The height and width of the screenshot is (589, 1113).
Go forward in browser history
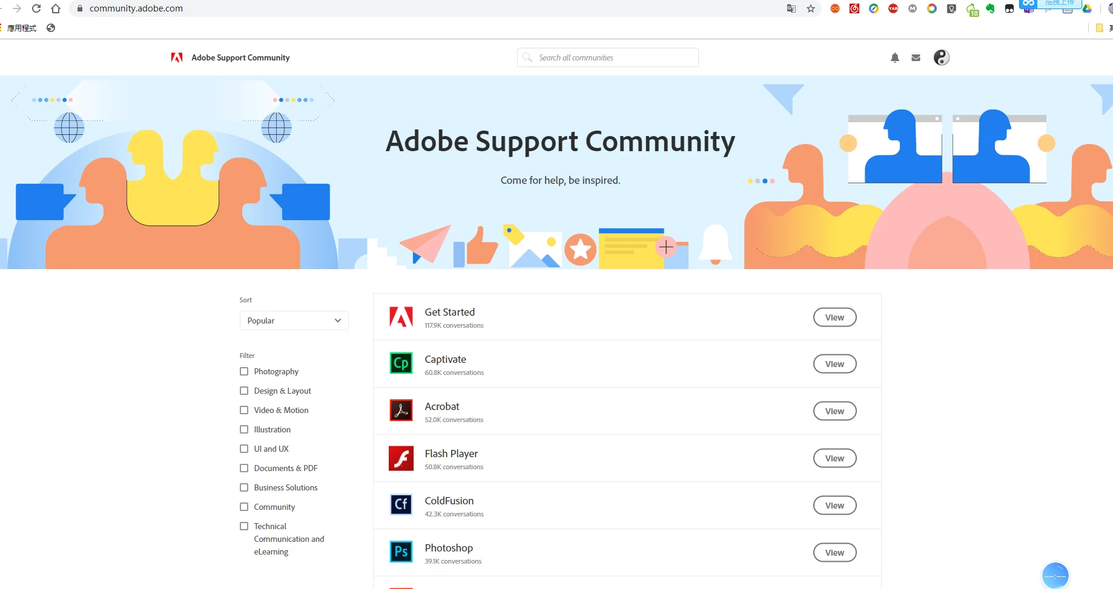click(17, 8)
